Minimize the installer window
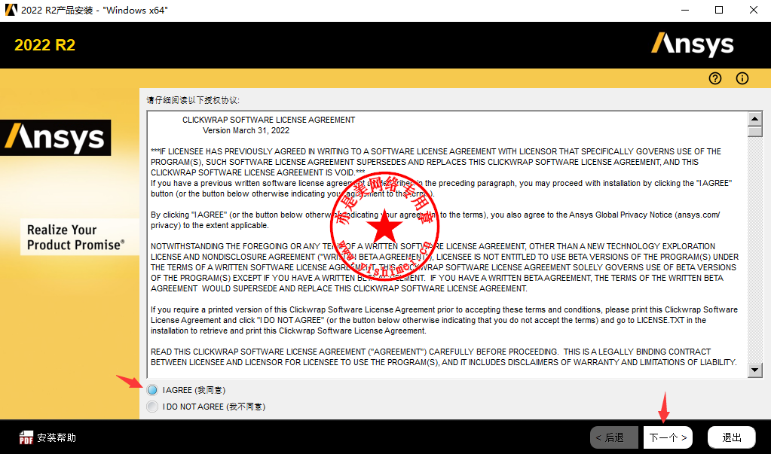Image resolution: width=771 pixels, height=454 pixels. (x=684, y=11)
